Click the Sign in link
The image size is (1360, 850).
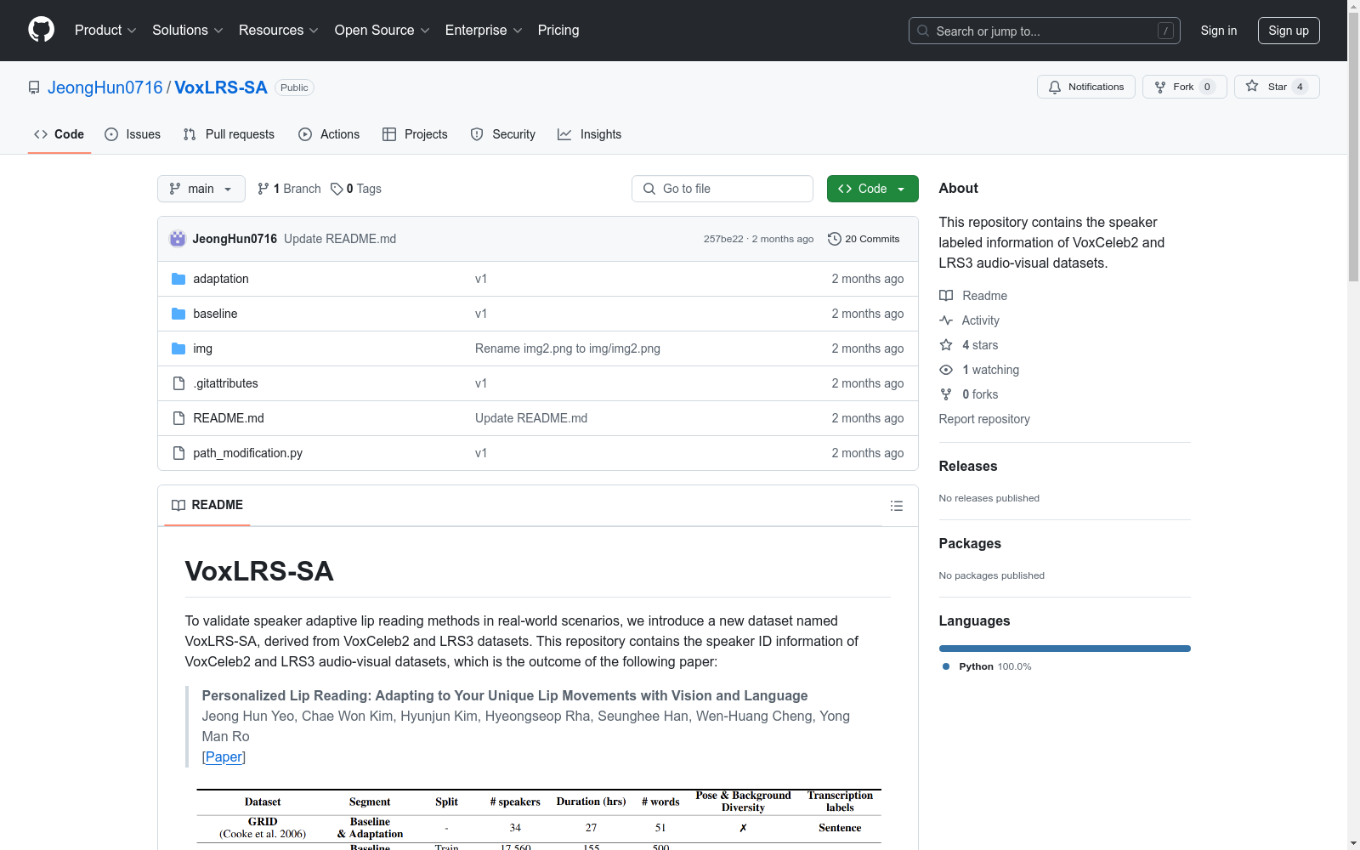point(1219,31)
